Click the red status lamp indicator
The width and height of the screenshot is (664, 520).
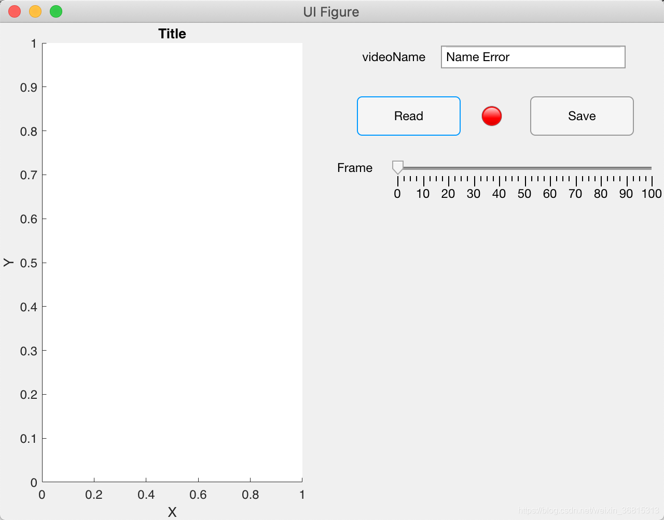(492, 116)
